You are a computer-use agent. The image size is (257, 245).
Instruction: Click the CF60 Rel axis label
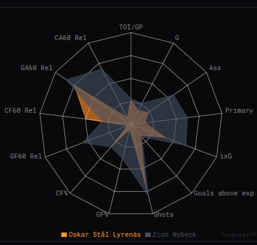pyautogui.click(x=21, y=110)
